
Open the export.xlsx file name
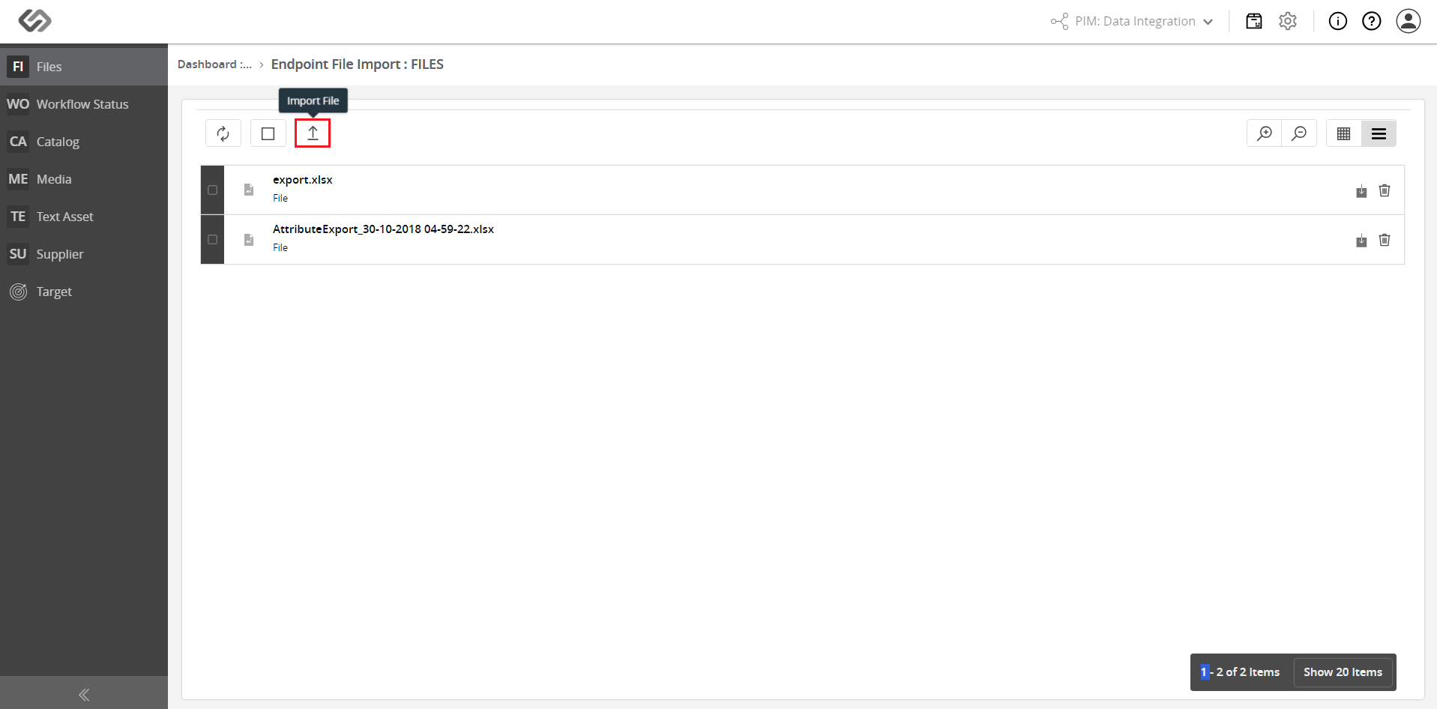[x=302, y=180]
